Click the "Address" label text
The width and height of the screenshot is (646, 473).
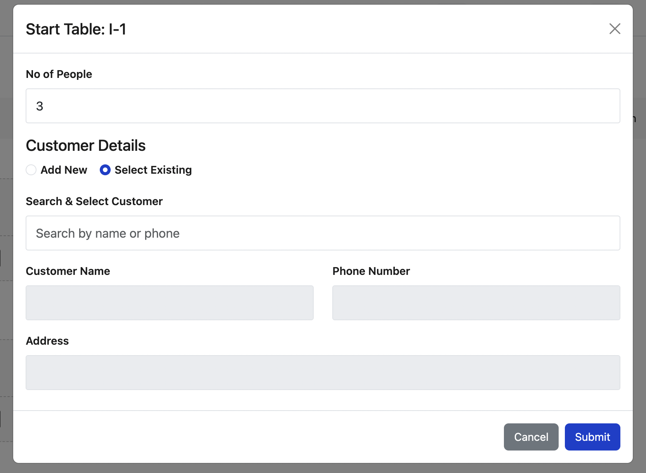pos(47,341)
